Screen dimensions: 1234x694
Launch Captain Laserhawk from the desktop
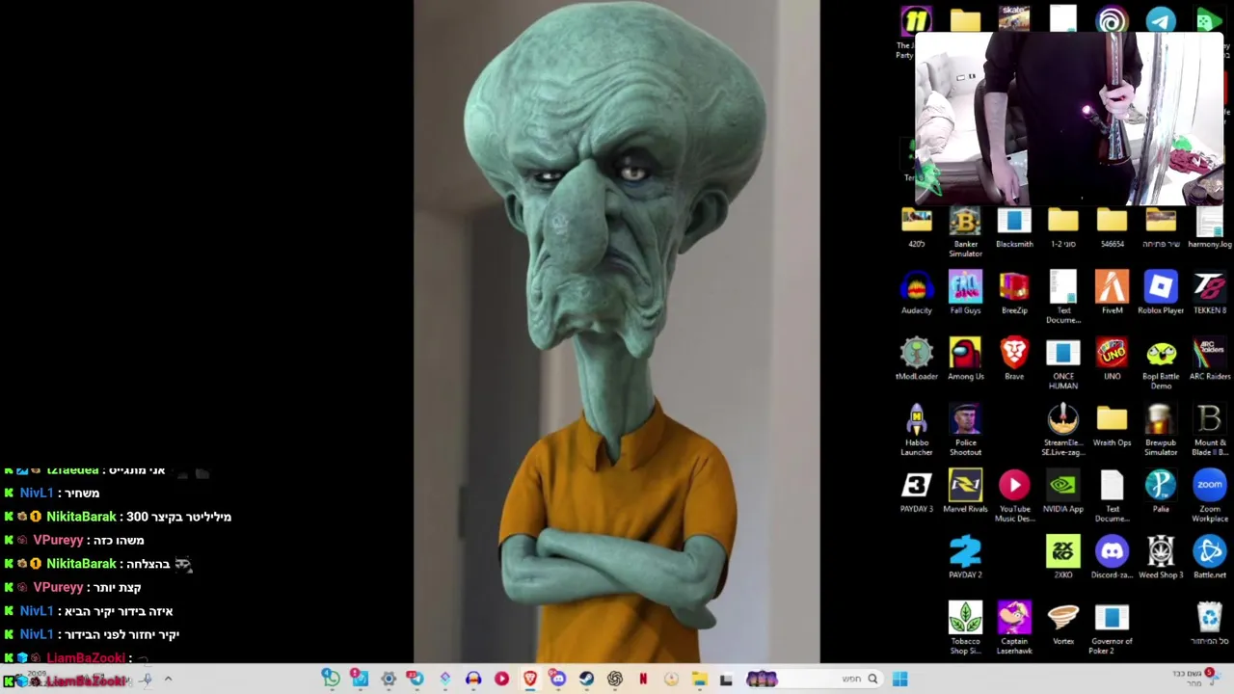click(x=1014, y=627)
